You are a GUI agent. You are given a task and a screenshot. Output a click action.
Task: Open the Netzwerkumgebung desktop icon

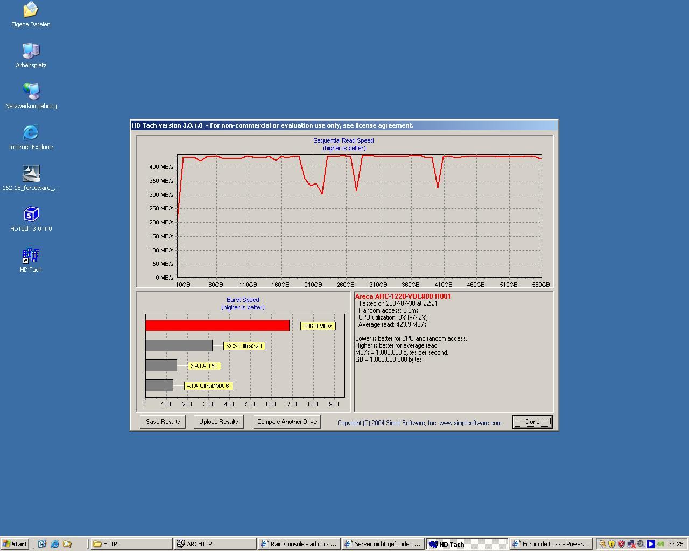click(x=31, y=96)
